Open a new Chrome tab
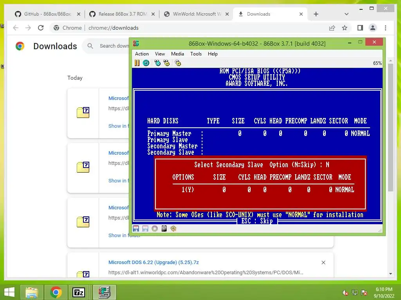Viewport: 401px width, 300px height. point(316,14)
